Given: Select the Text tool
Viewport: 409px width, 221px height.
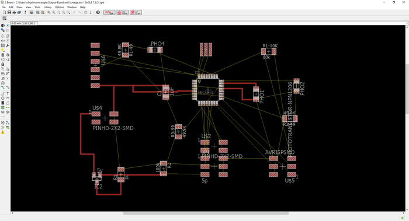Looking at the screenshot, I should pos(8,93).
